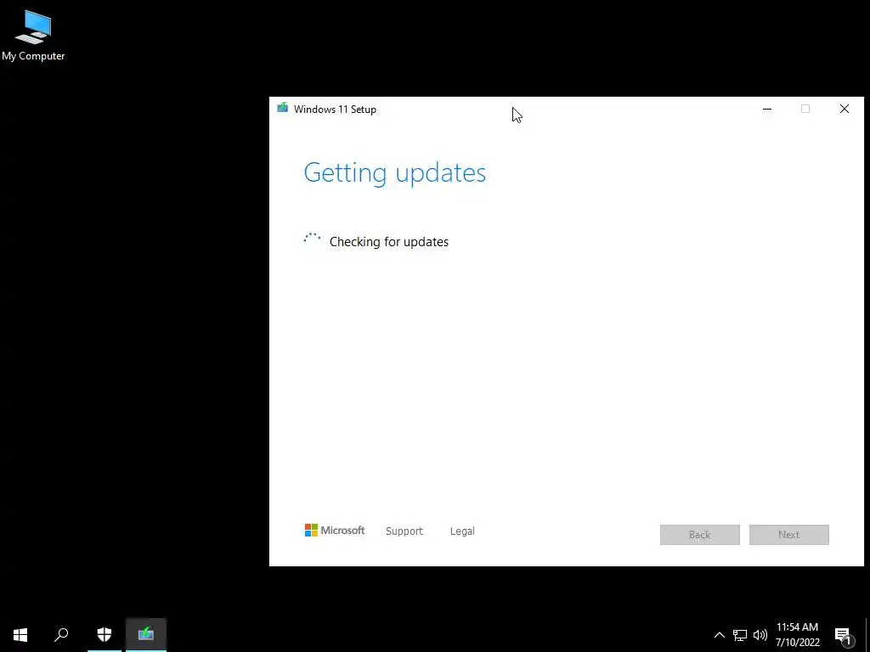Open taskbar Search magnifier
This screenshot has width=870, height=652.
pos(61,635)
